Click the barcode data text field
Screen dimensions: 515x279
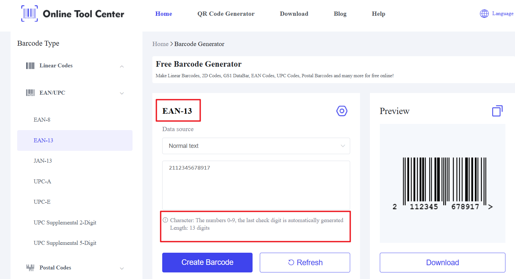256,185
